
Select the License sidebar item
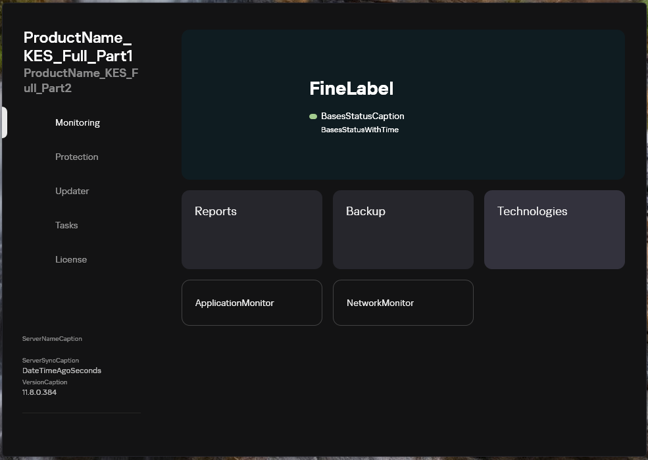click(x=71, y=259)
